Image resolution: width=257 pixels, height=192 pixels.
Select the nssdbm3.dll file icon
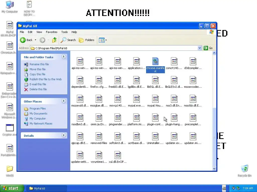(80, 117)
